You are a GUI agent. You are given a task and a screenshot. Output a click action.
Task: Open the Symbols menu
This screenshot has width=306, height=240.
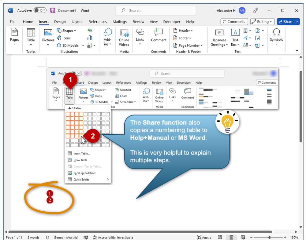click(276, 37)
